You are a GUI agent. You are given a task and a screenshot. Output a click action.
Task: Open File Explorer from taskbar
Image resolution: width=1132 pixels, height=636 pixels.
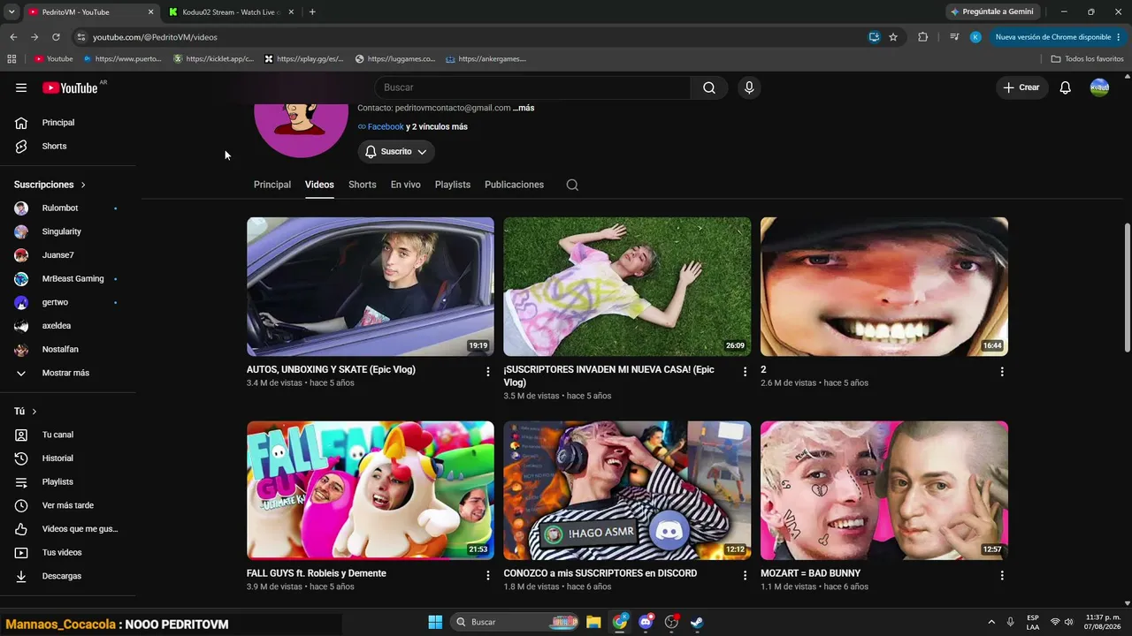tap(593, 622)
